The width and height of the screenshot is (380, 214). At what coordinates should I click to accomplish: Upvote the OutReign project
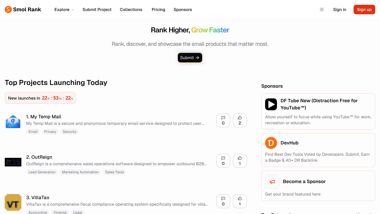240,161
